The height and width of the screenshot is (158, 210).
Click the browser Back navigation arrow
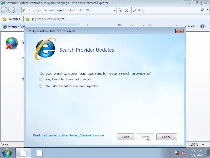tap(4, 10)
